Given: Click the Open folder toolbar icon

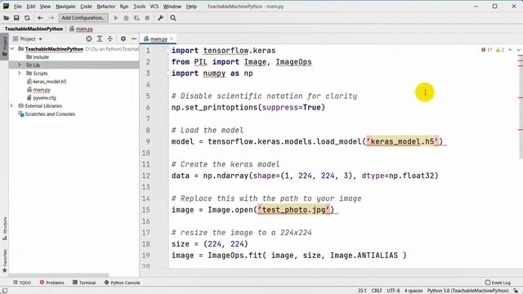Looking at the screenshot, I should click(x=6, y=18).
